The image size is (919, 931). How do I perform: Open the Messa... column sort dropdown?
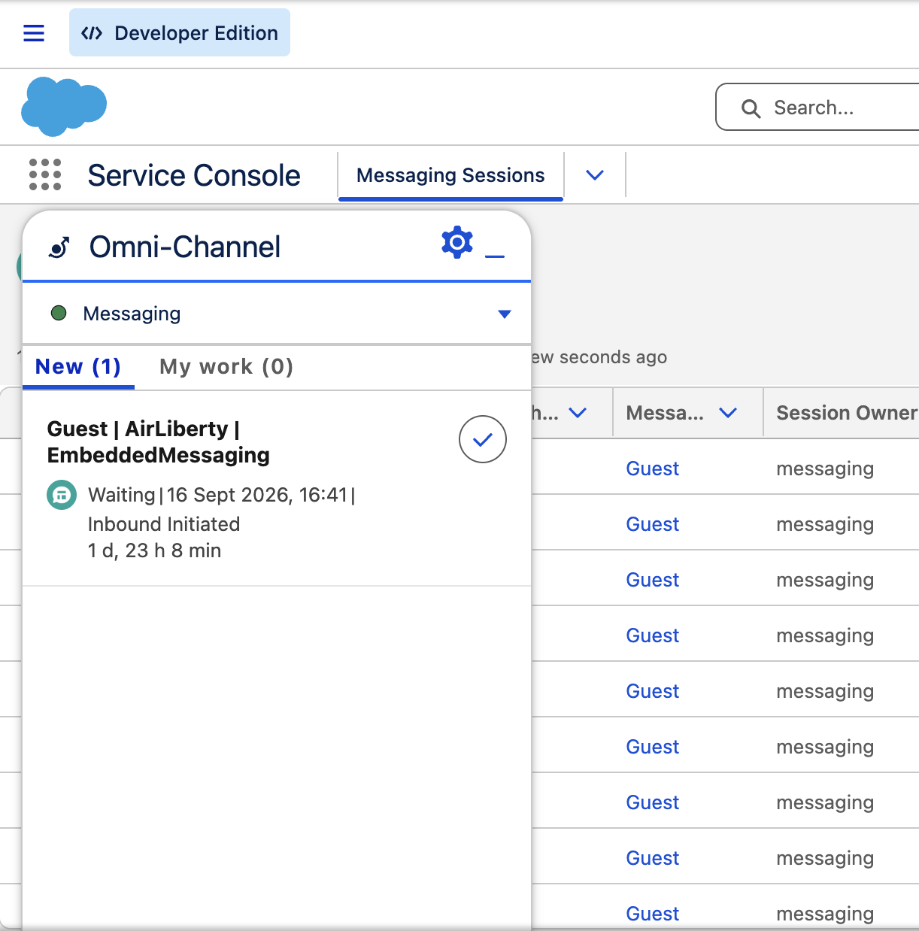point(728,412)
